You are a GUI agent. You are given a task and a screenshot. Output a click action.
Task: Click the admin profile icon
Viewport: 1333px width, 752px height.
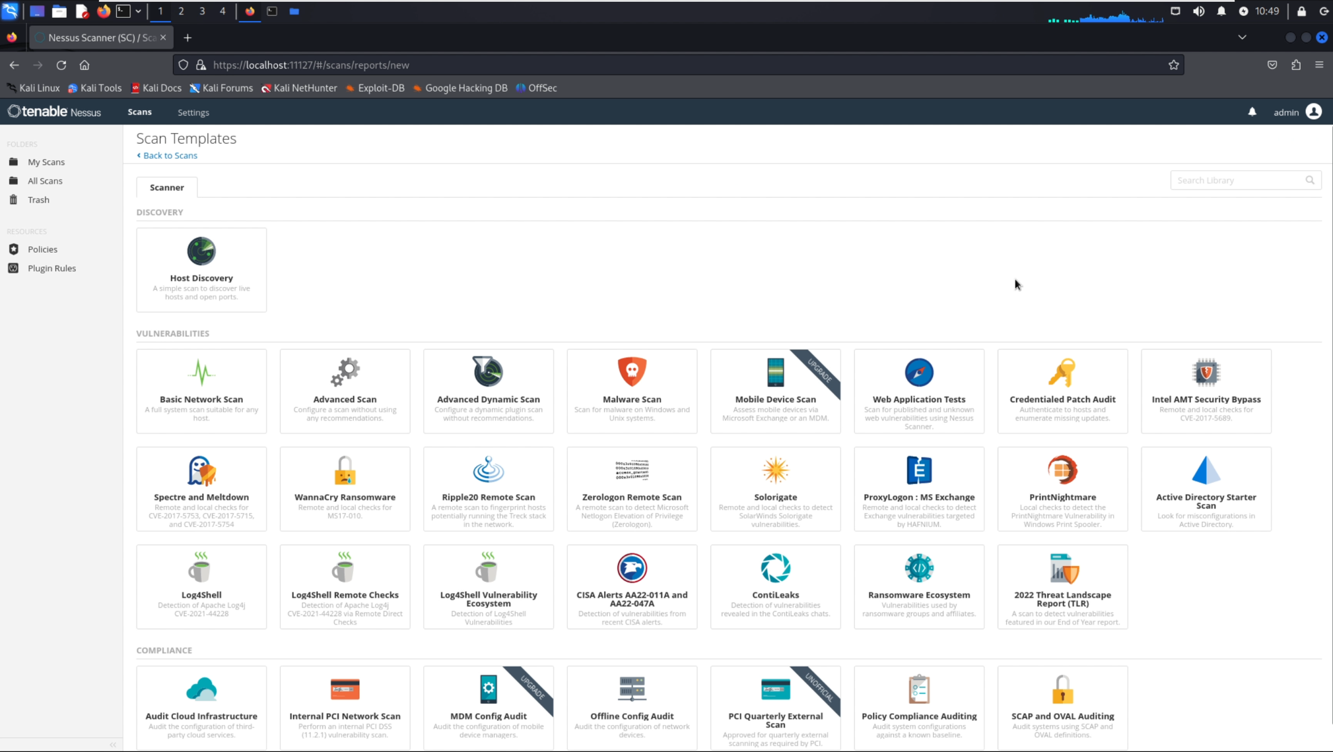coord(1314,111)
